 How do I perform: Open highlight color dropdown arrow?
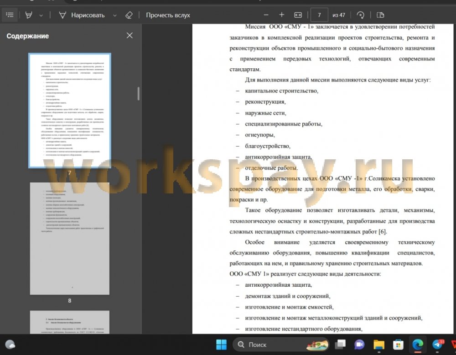pos(41,15)
